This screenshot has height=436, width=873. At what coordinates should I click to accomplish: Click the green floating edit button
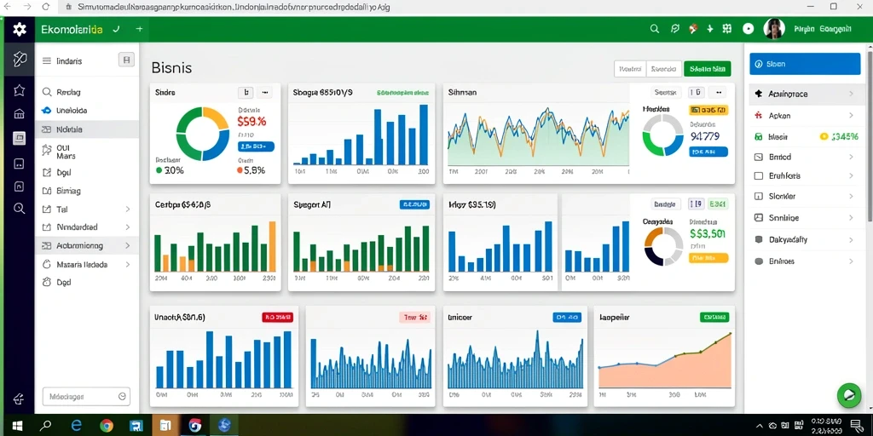849,395
